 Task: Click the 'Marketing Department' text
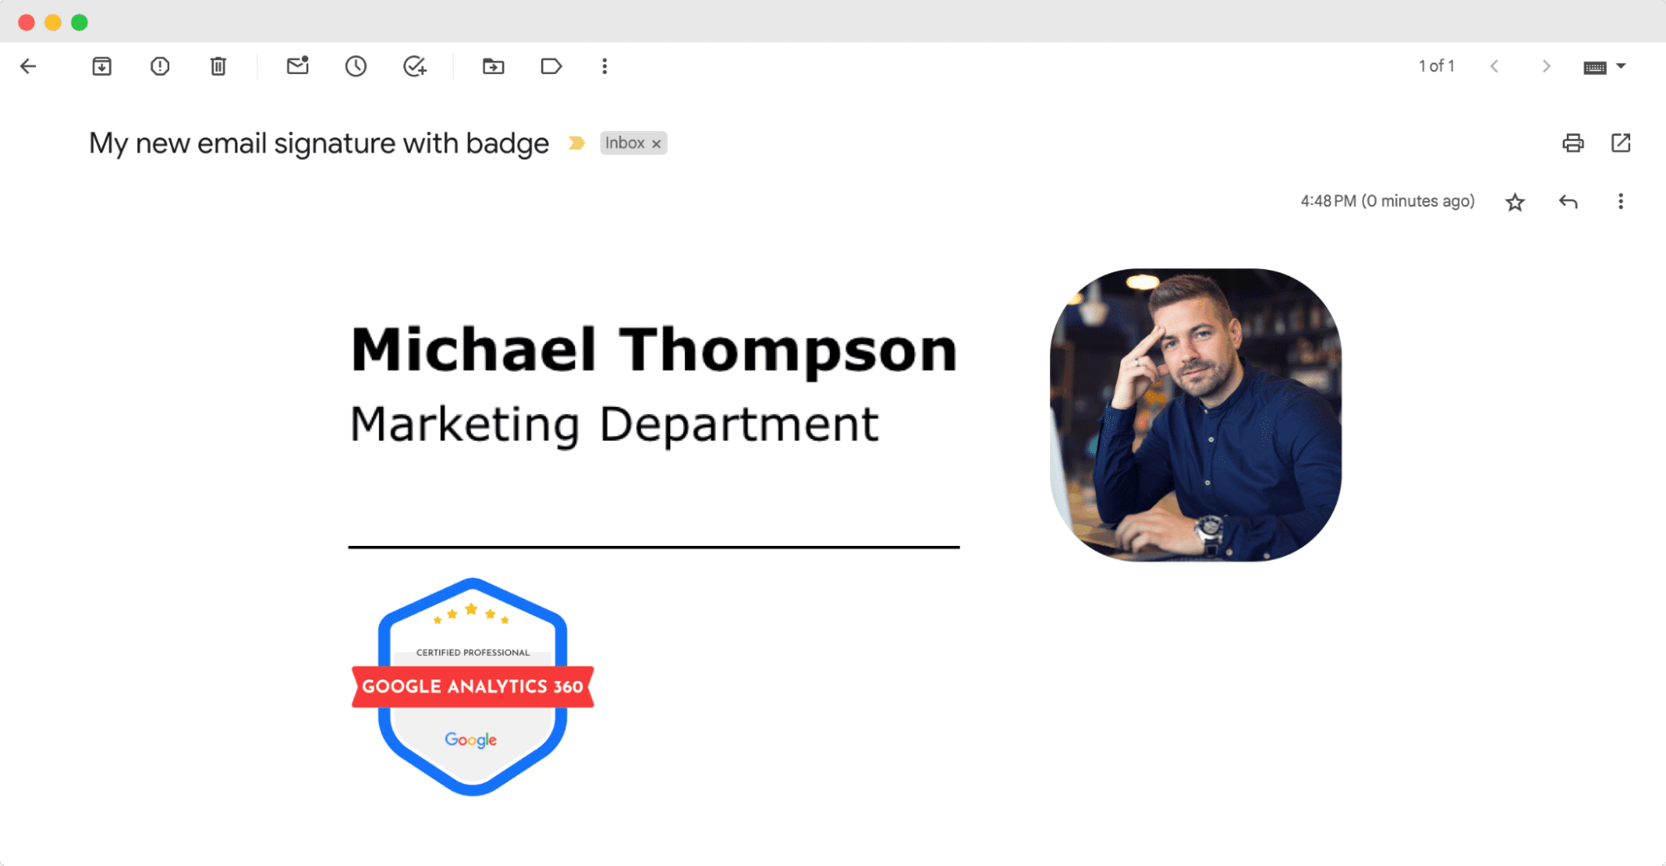pyautogui.click(x=614, y=424)
